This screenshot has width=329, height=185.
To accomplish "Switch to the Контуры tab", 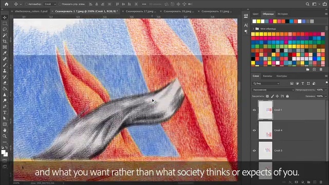I will [x=282, y=76].
